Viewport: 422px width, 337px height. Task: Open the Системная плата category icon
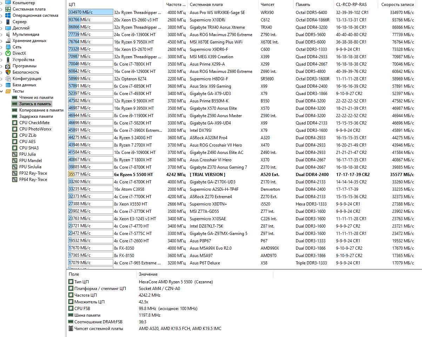click(8, 9)
